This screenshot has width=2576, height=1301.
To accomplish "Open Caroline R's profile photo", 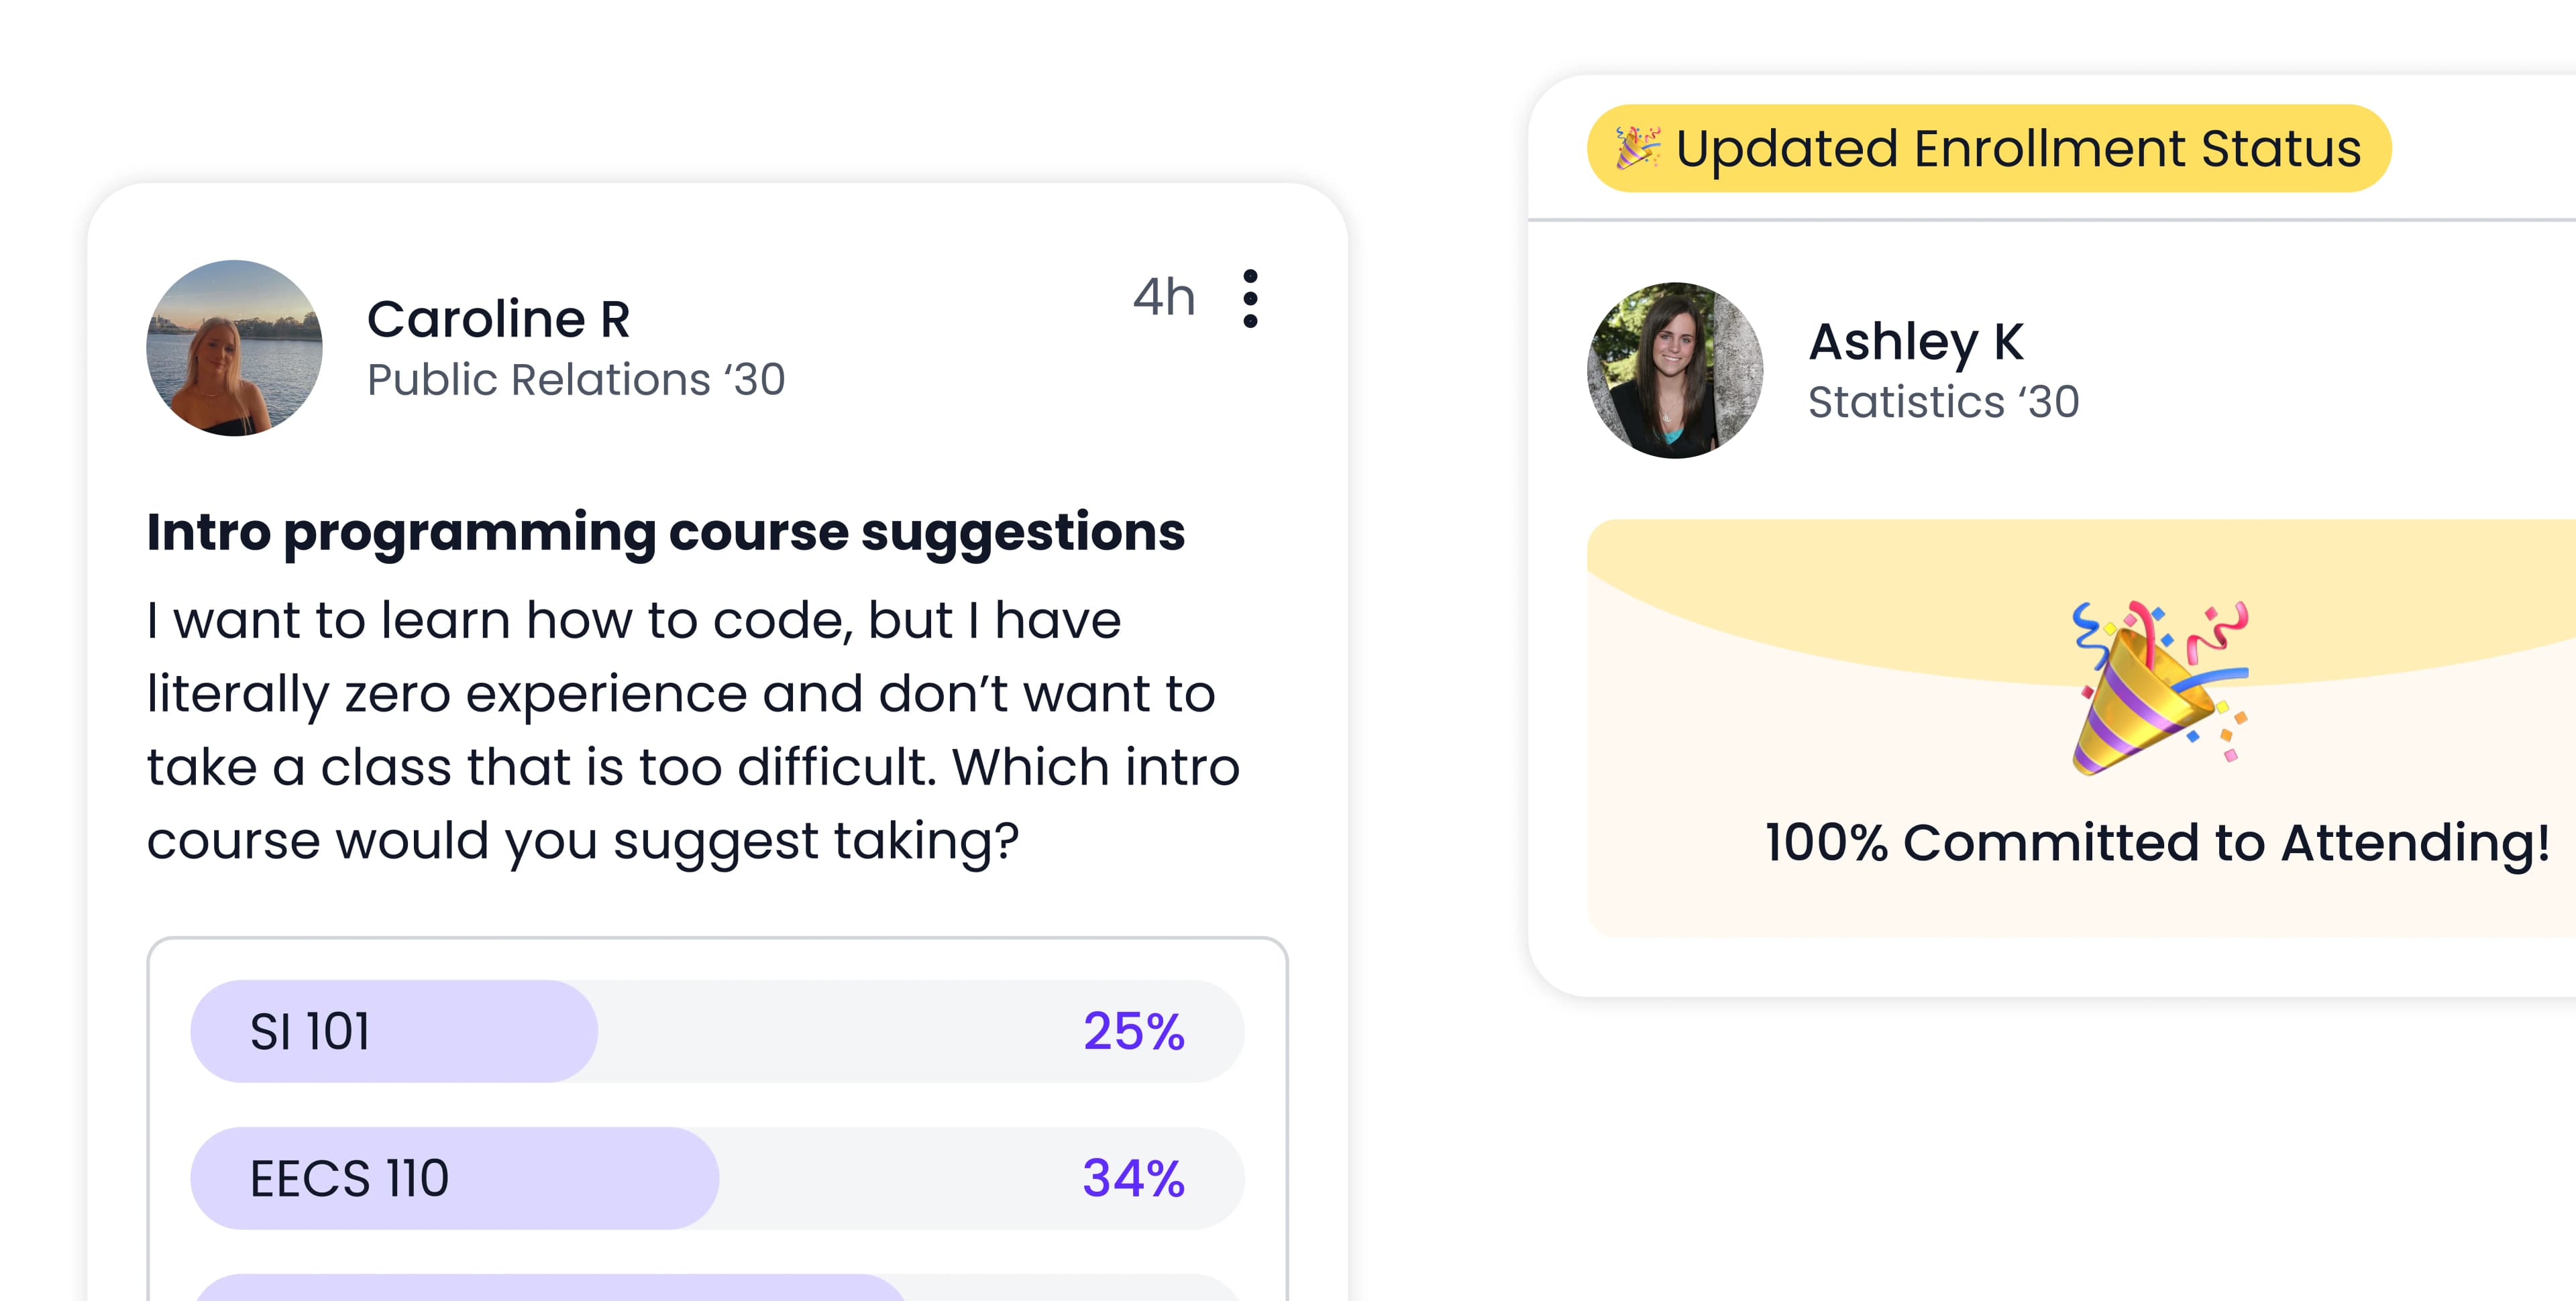I will [x=234, y=348].
